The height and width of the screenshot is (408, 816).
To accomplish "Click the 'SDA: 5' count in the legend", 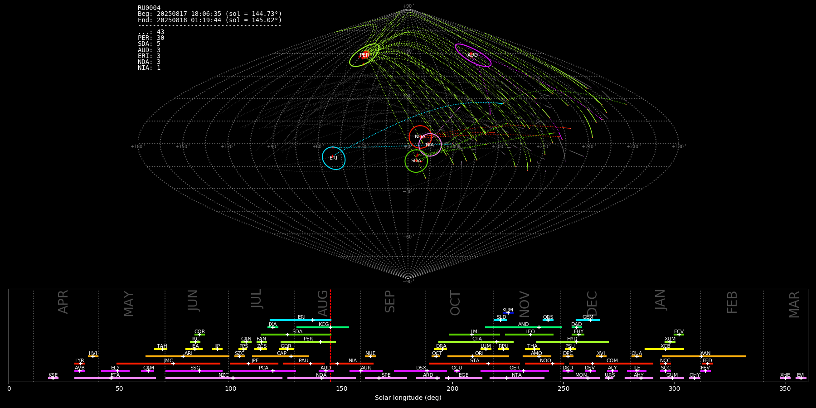I will 149,44.
